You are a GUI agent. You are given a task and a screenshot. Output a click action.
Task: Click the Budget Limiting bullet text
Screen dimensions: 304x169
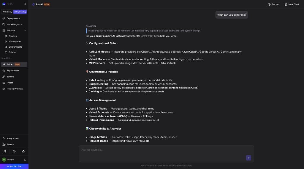(132, 84)
